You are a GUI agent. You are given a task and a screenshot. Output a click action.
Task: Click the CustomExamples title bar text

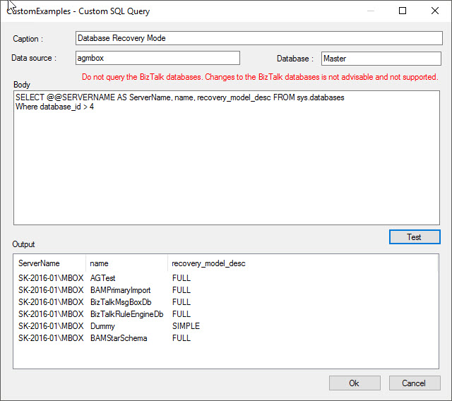click(x=79, y=11)
